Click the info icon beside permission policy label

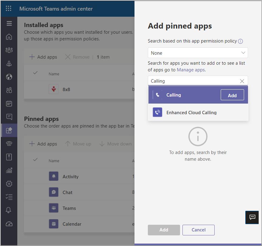click(x=240, y=41)
